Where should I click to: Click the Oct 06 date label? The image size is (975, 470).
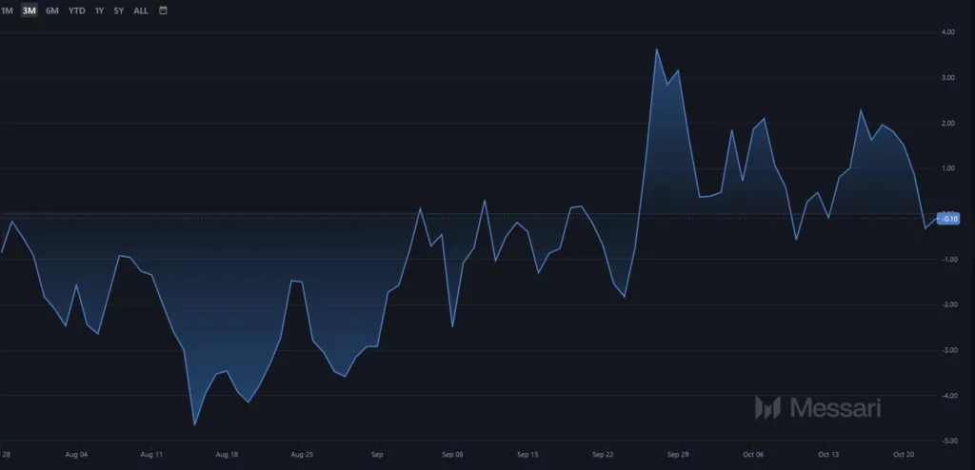[753, 455]
